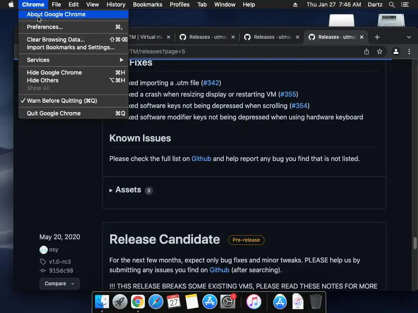Open Google Chrome in the Dock

pyautogui.click(x=138, y=302)
